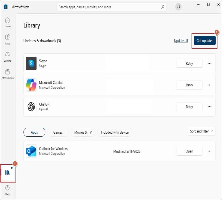Maximize the Microsoft Store window
The width and height of the screenshot is (222, 200).
pyautogui.click(x=208, y=4)
